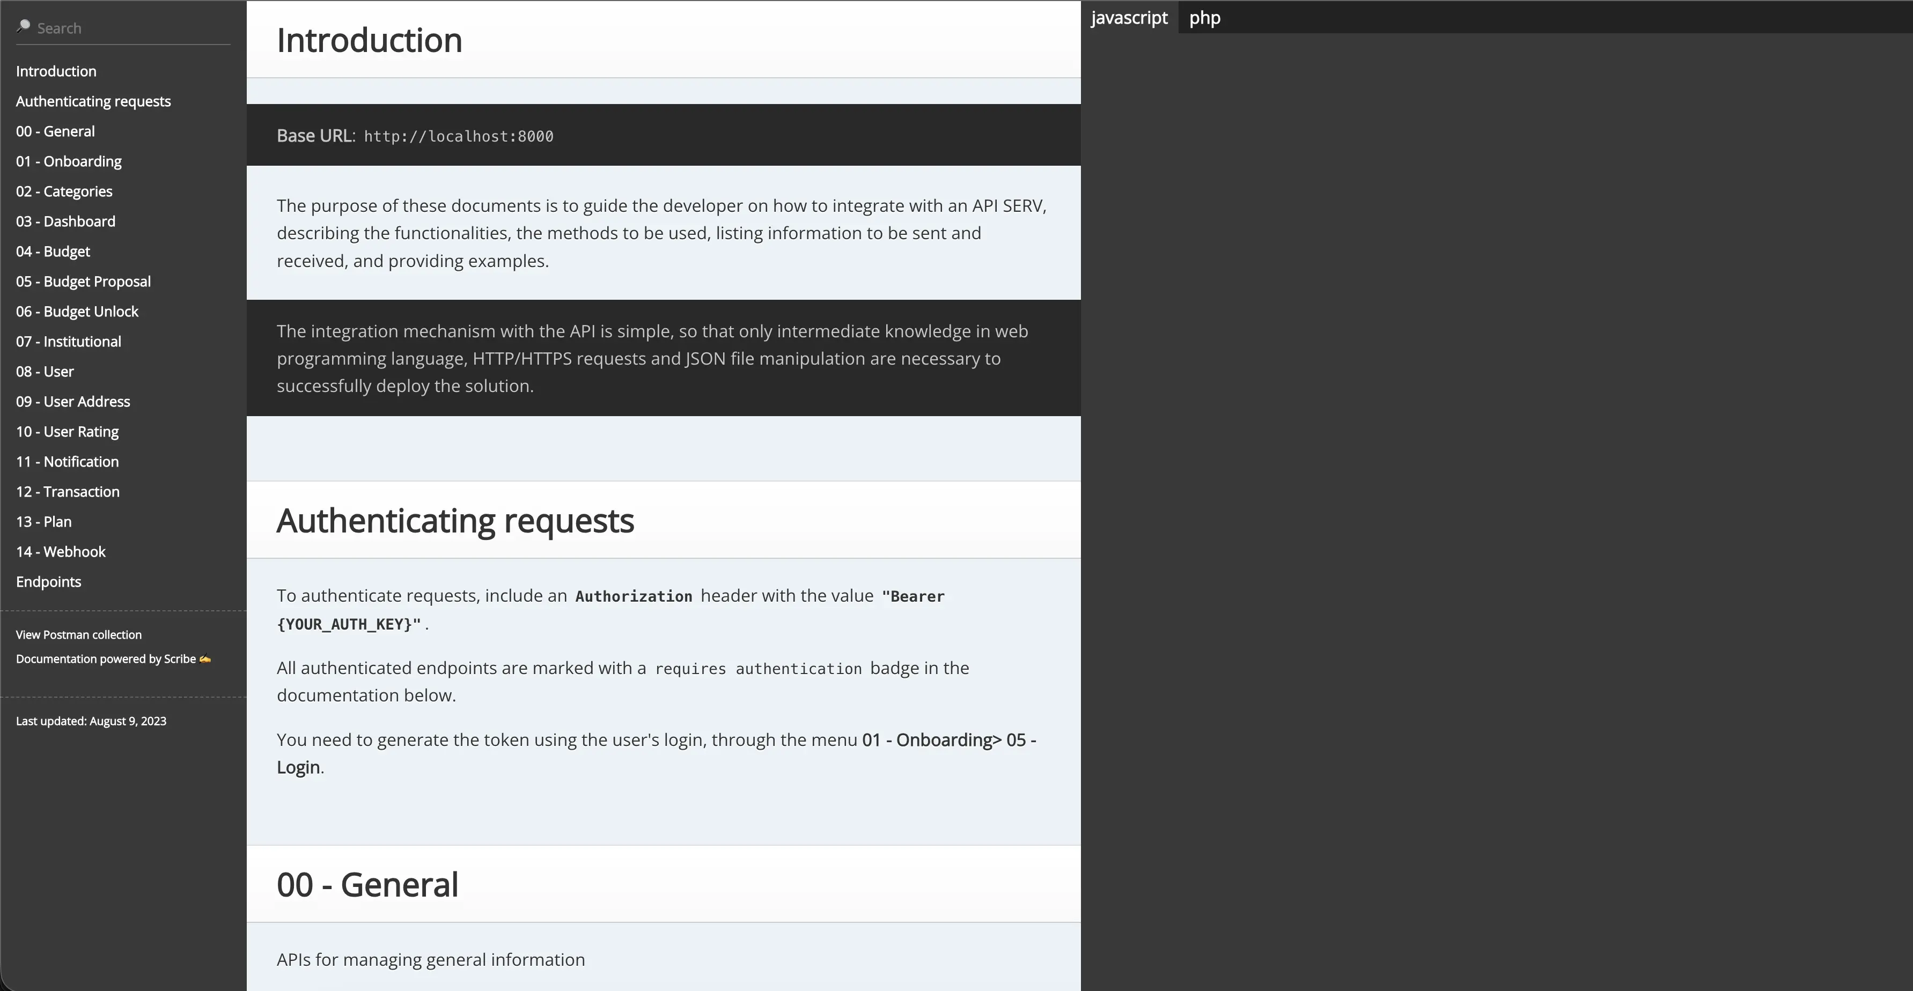Select 08 - User sidebar item
This screenshot has height=991, width=1913.
[x=45, y=372]
